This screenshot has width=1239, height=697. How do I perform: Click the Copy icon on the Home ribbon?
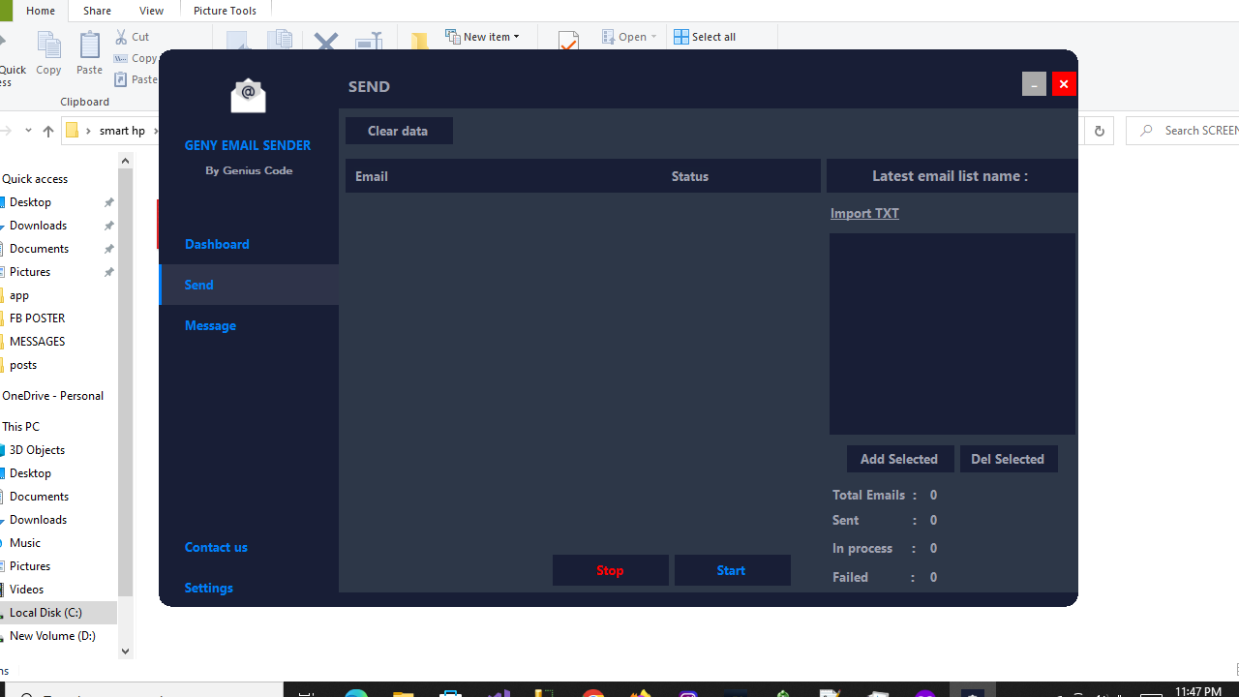coord(48,46)
